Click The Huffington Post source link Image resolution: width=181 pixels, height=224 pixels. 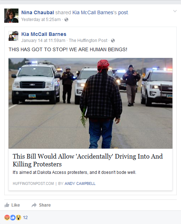(x=88, y=41)
